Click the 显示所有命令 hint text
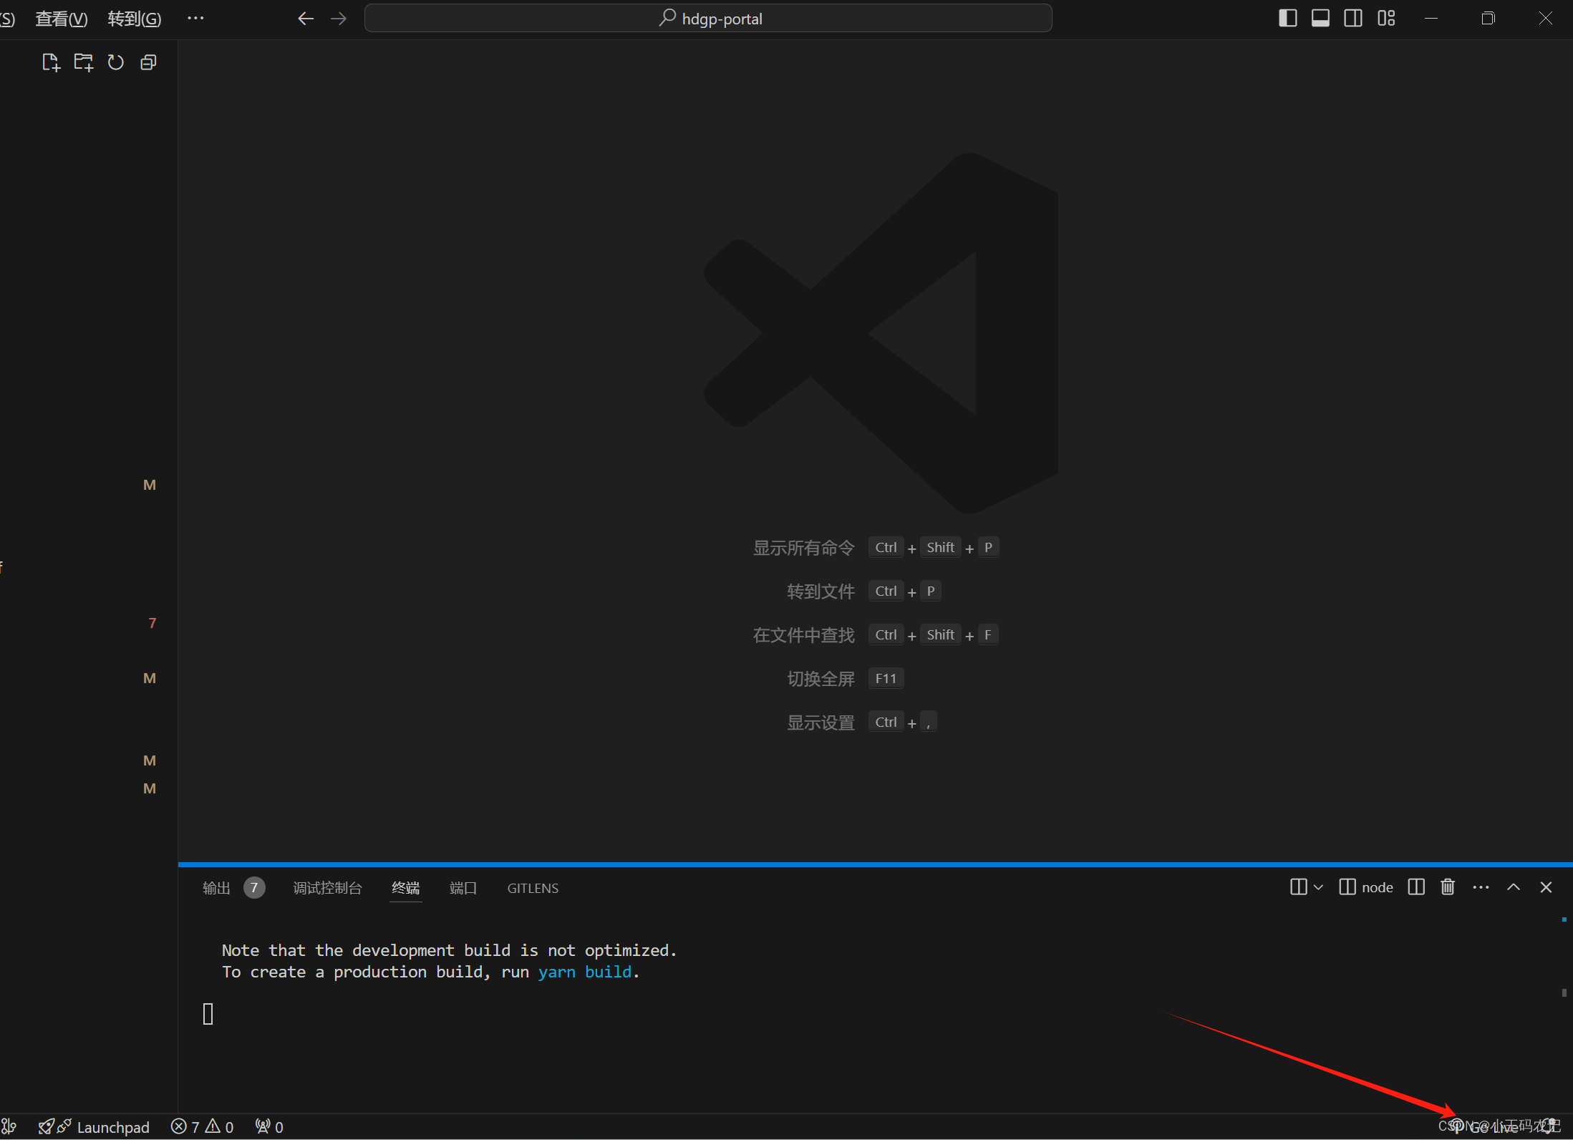 click(803, 548)
